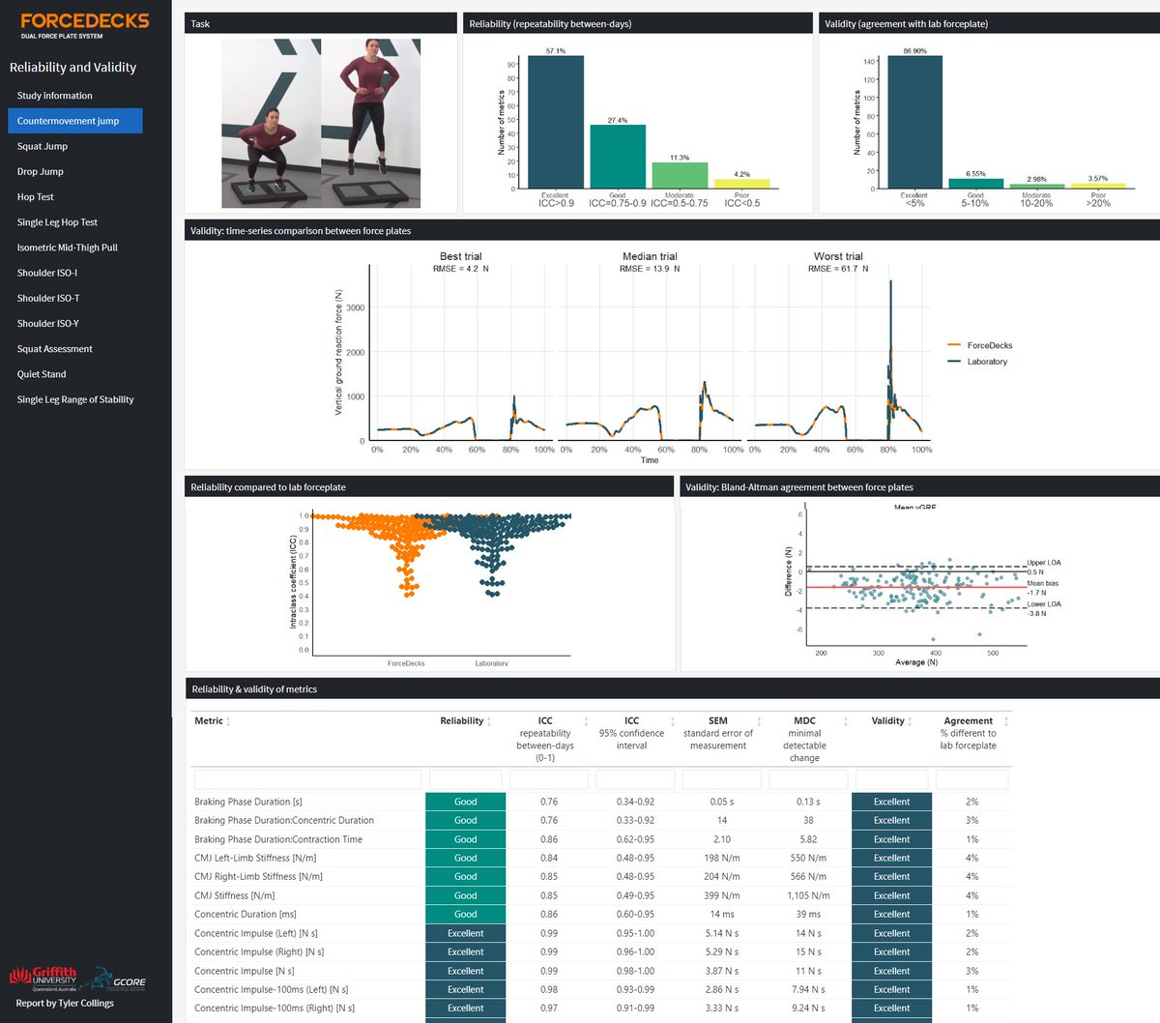Click the Griffith University logo
This screenshot has height=1023, width=1160.
coord(43,979)
